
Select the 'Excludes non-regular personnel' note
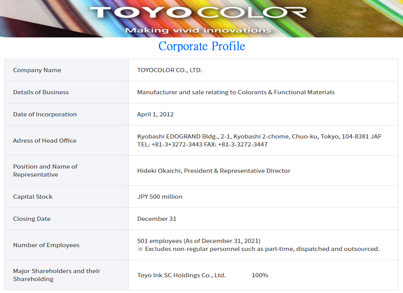tap(258, 249)
